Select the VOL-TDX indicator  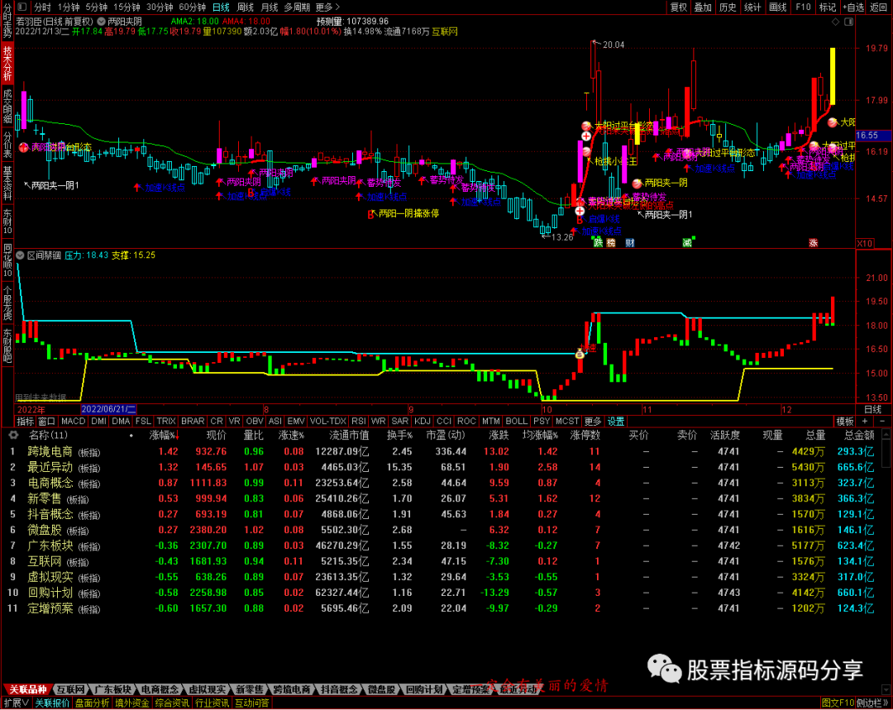click(x=328, y=422)
